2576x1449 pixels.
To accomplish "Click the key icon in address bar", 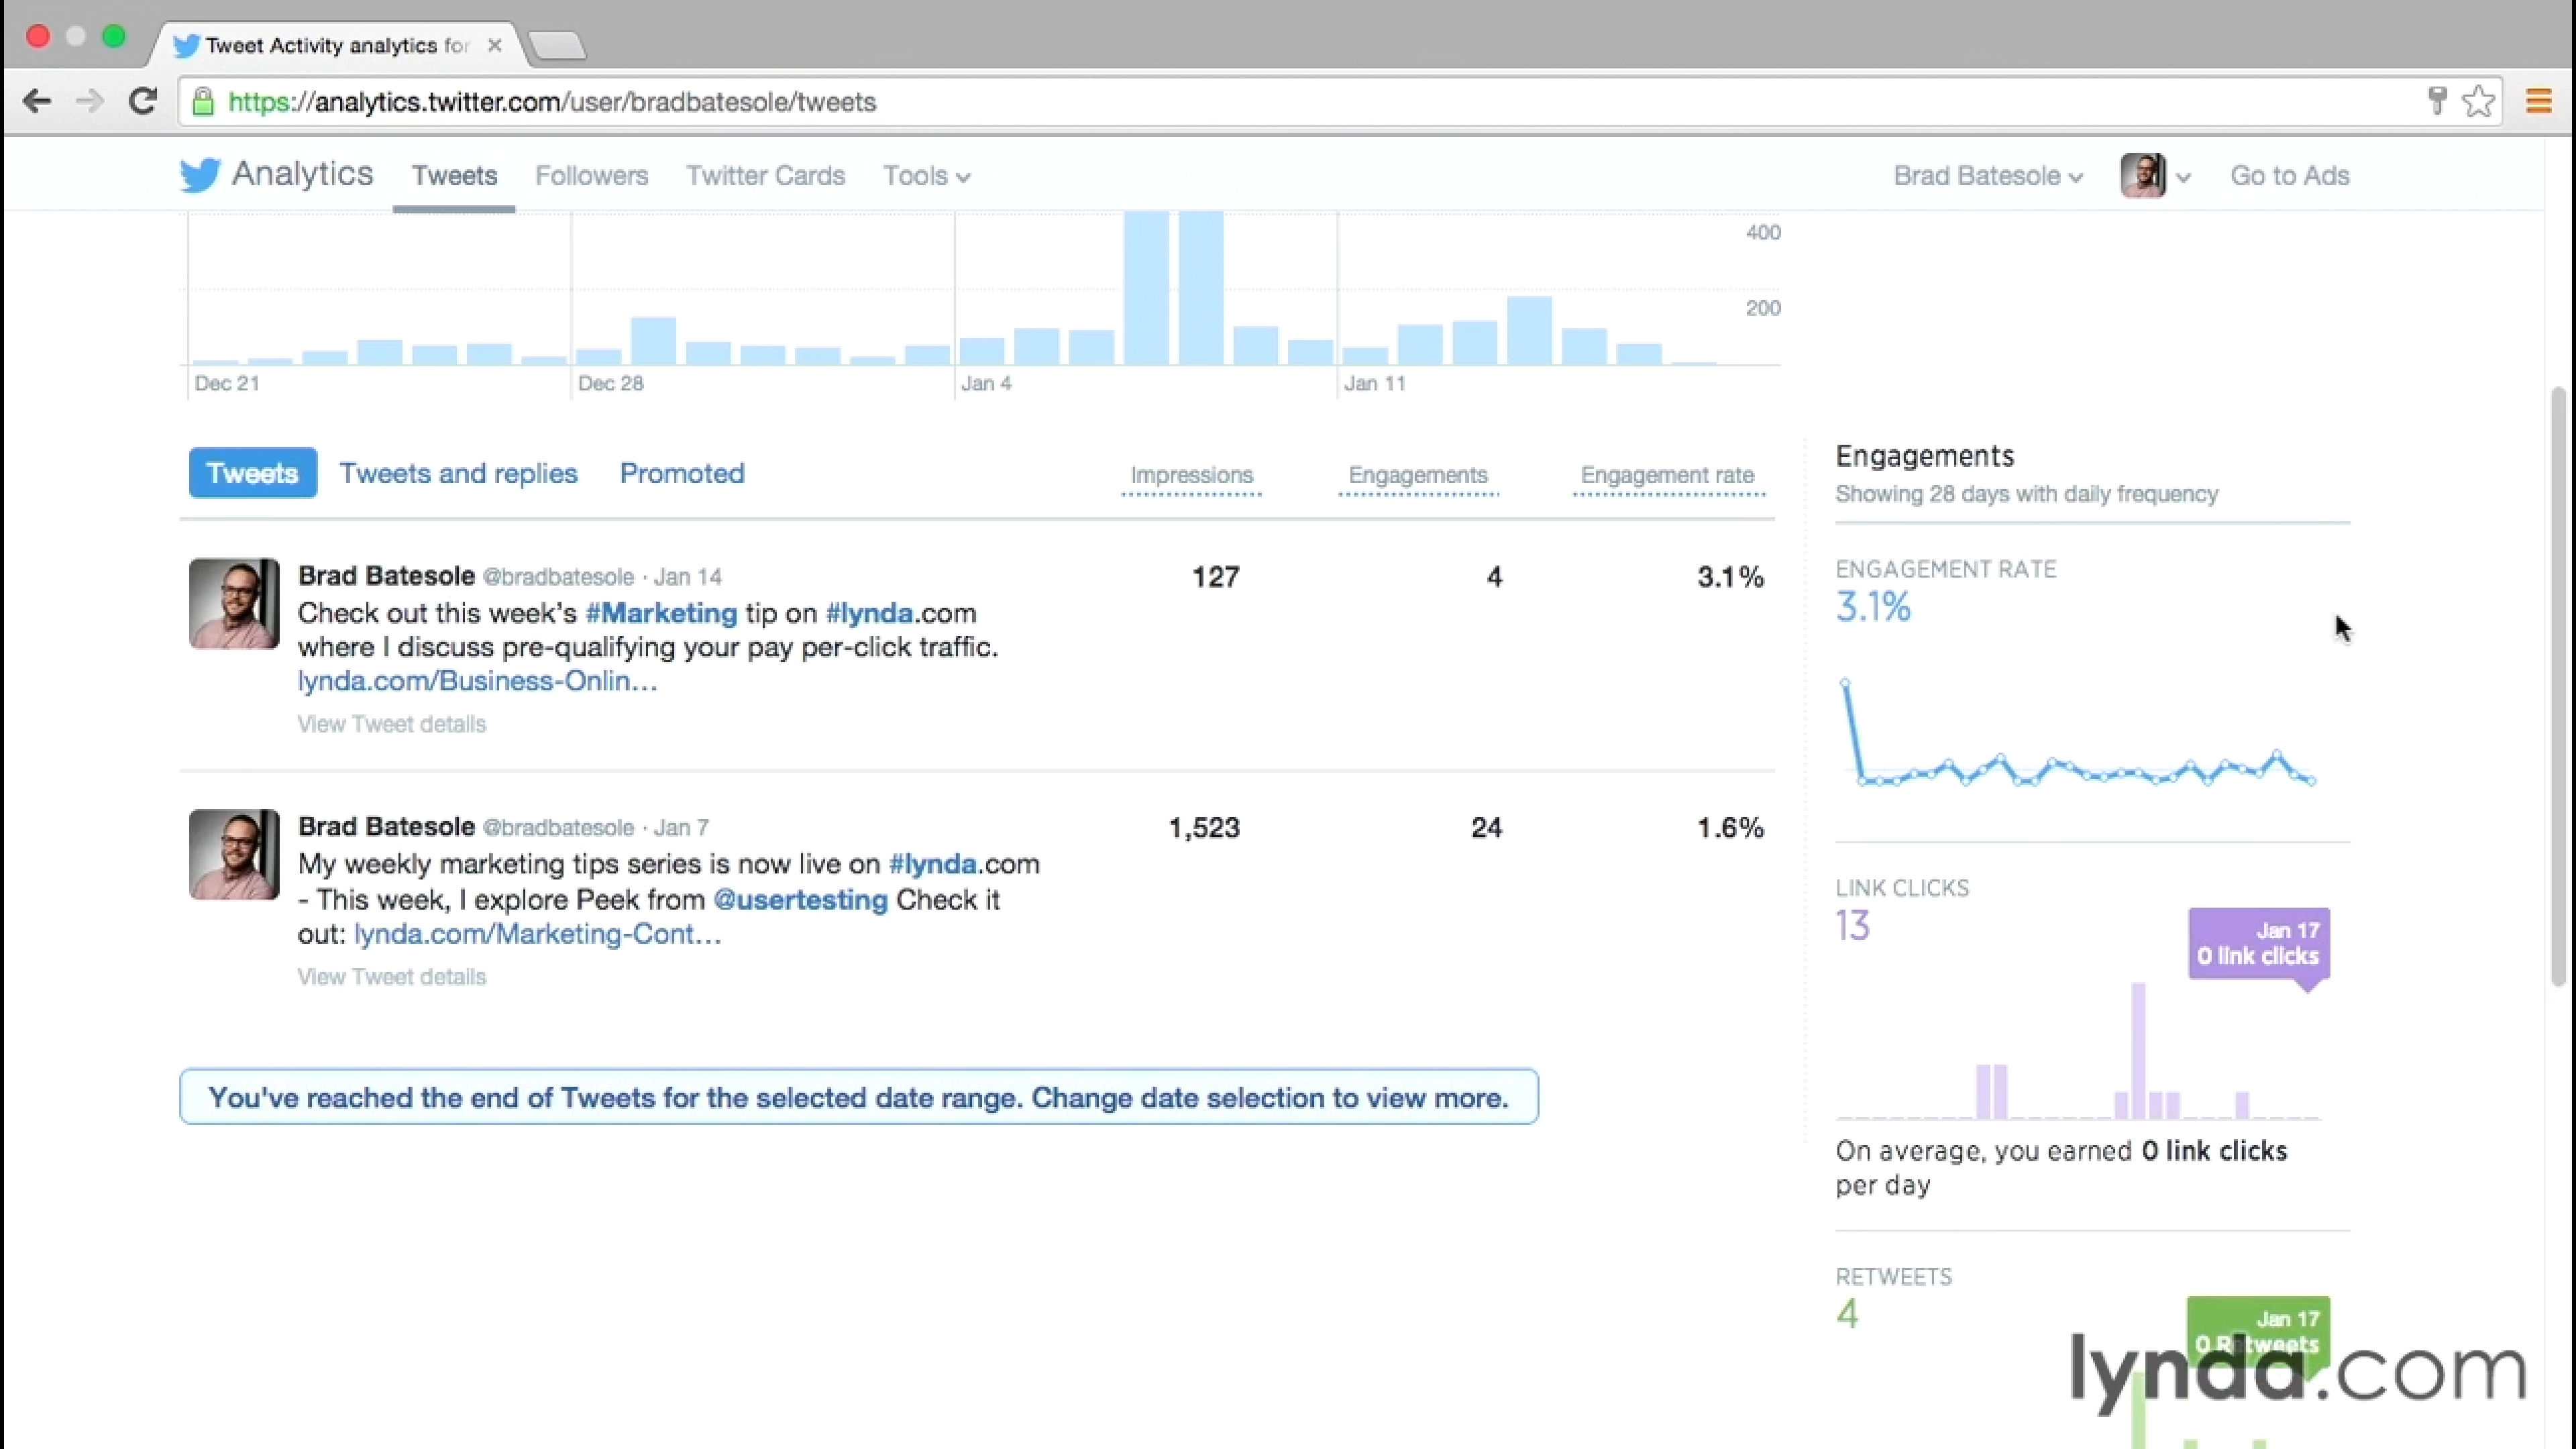I will pyautogui.click(x=2437, y=101).
